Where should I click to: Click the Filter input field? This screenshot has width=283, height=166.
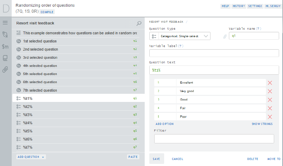click(x=214, y=139)
